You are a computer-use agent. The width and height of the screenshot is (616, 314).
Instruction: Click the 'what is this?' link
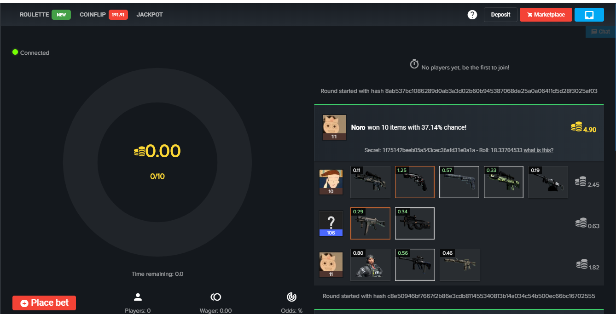point(538,150)
